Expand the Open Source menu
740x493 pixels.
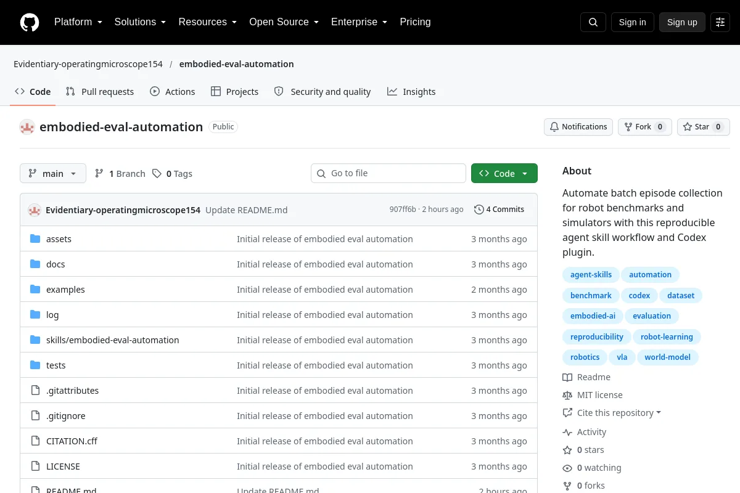284,22
